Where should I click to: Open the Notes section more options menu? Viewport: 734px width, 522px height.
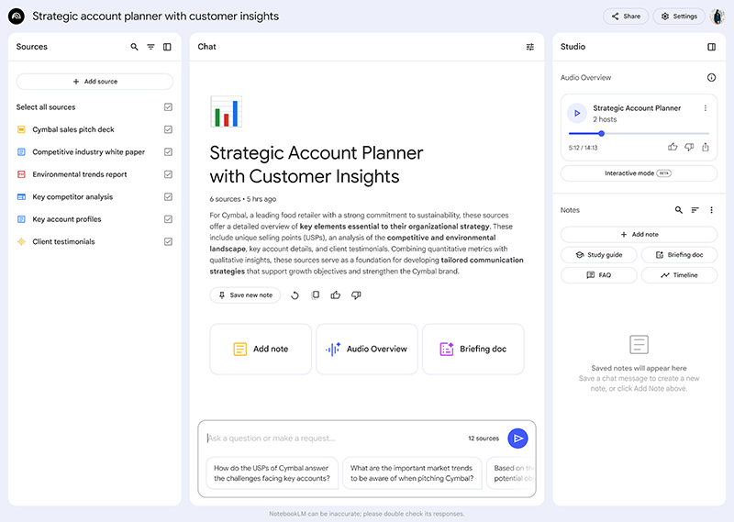(x=711, y=210)
